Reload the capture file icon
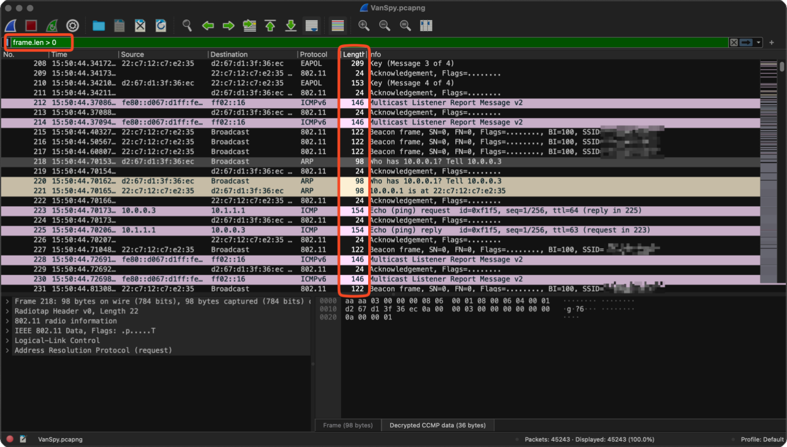Image resolution: width=787 pixels, height=447 pixels. click(161, 25)
